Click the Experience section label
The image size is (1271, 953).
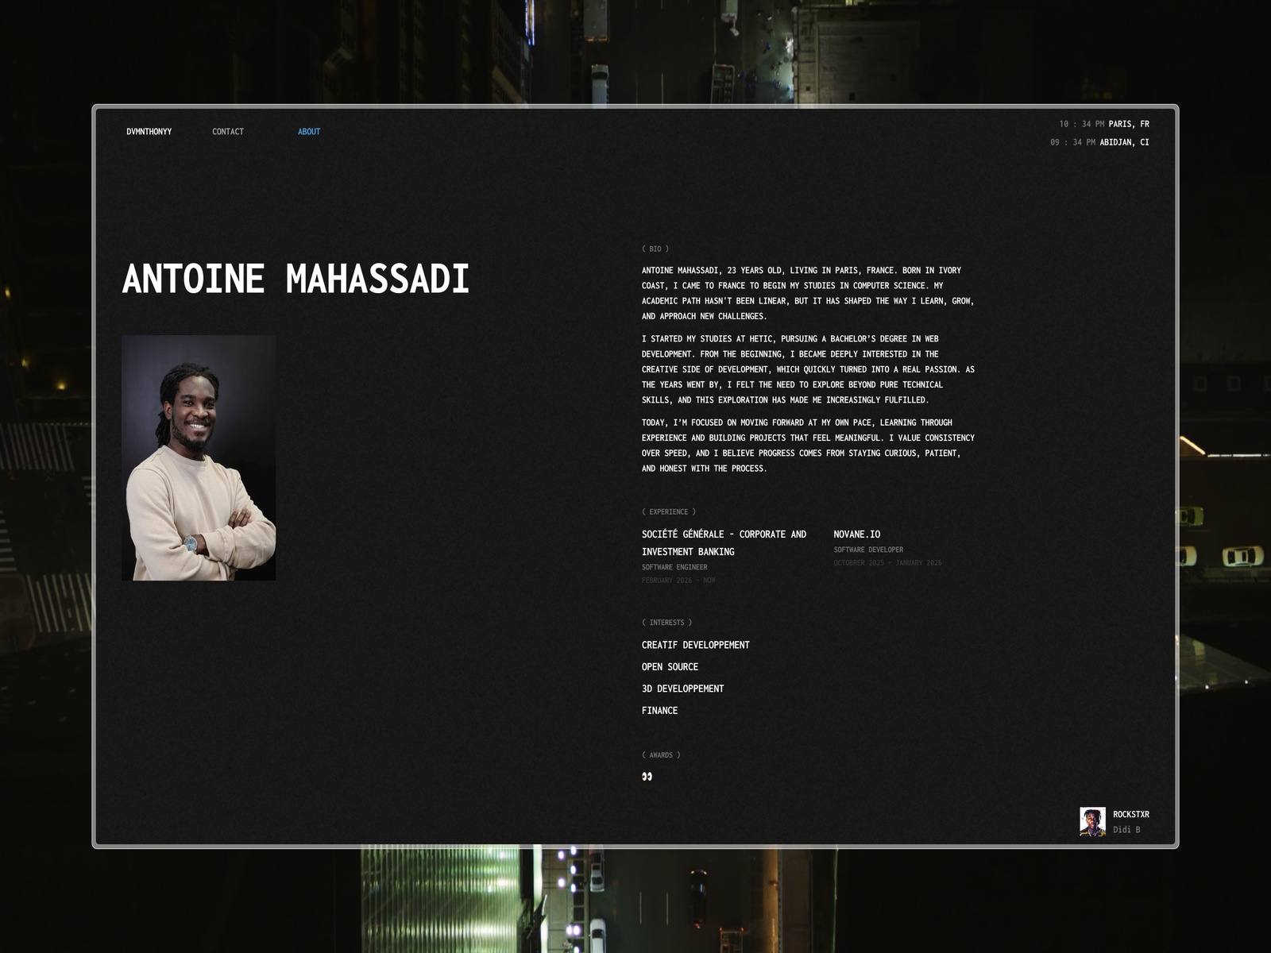point(668,512)
